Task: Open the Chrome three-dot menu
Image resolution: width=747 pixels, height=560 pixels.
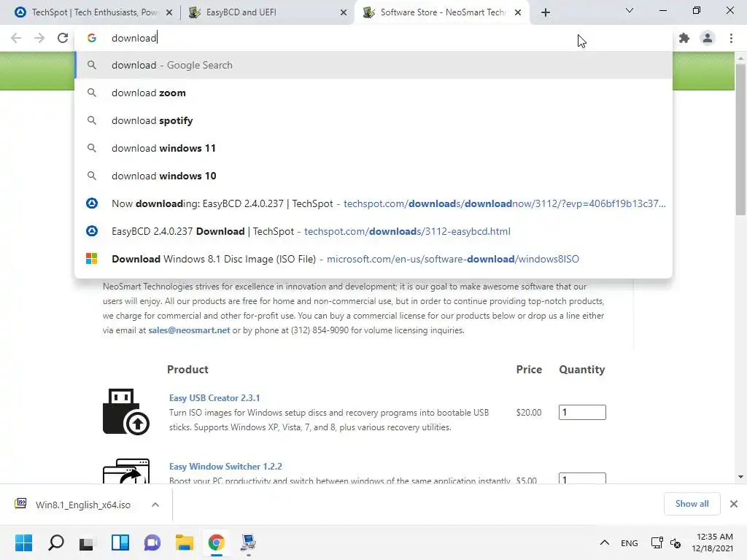Action: coord(731,38)
